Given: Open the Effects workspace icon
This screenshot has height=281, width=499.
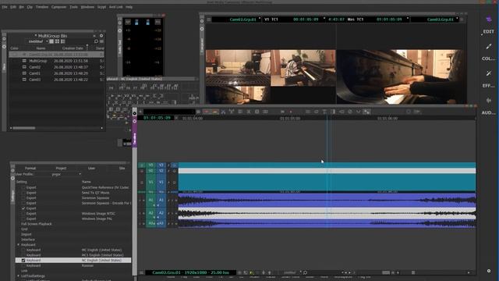Looking at the screenshot, I should click(489, 73).
